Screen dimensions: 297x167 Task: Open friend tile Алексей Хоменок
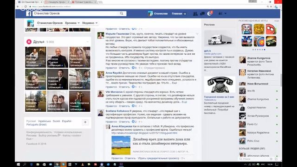pos(58,79)
